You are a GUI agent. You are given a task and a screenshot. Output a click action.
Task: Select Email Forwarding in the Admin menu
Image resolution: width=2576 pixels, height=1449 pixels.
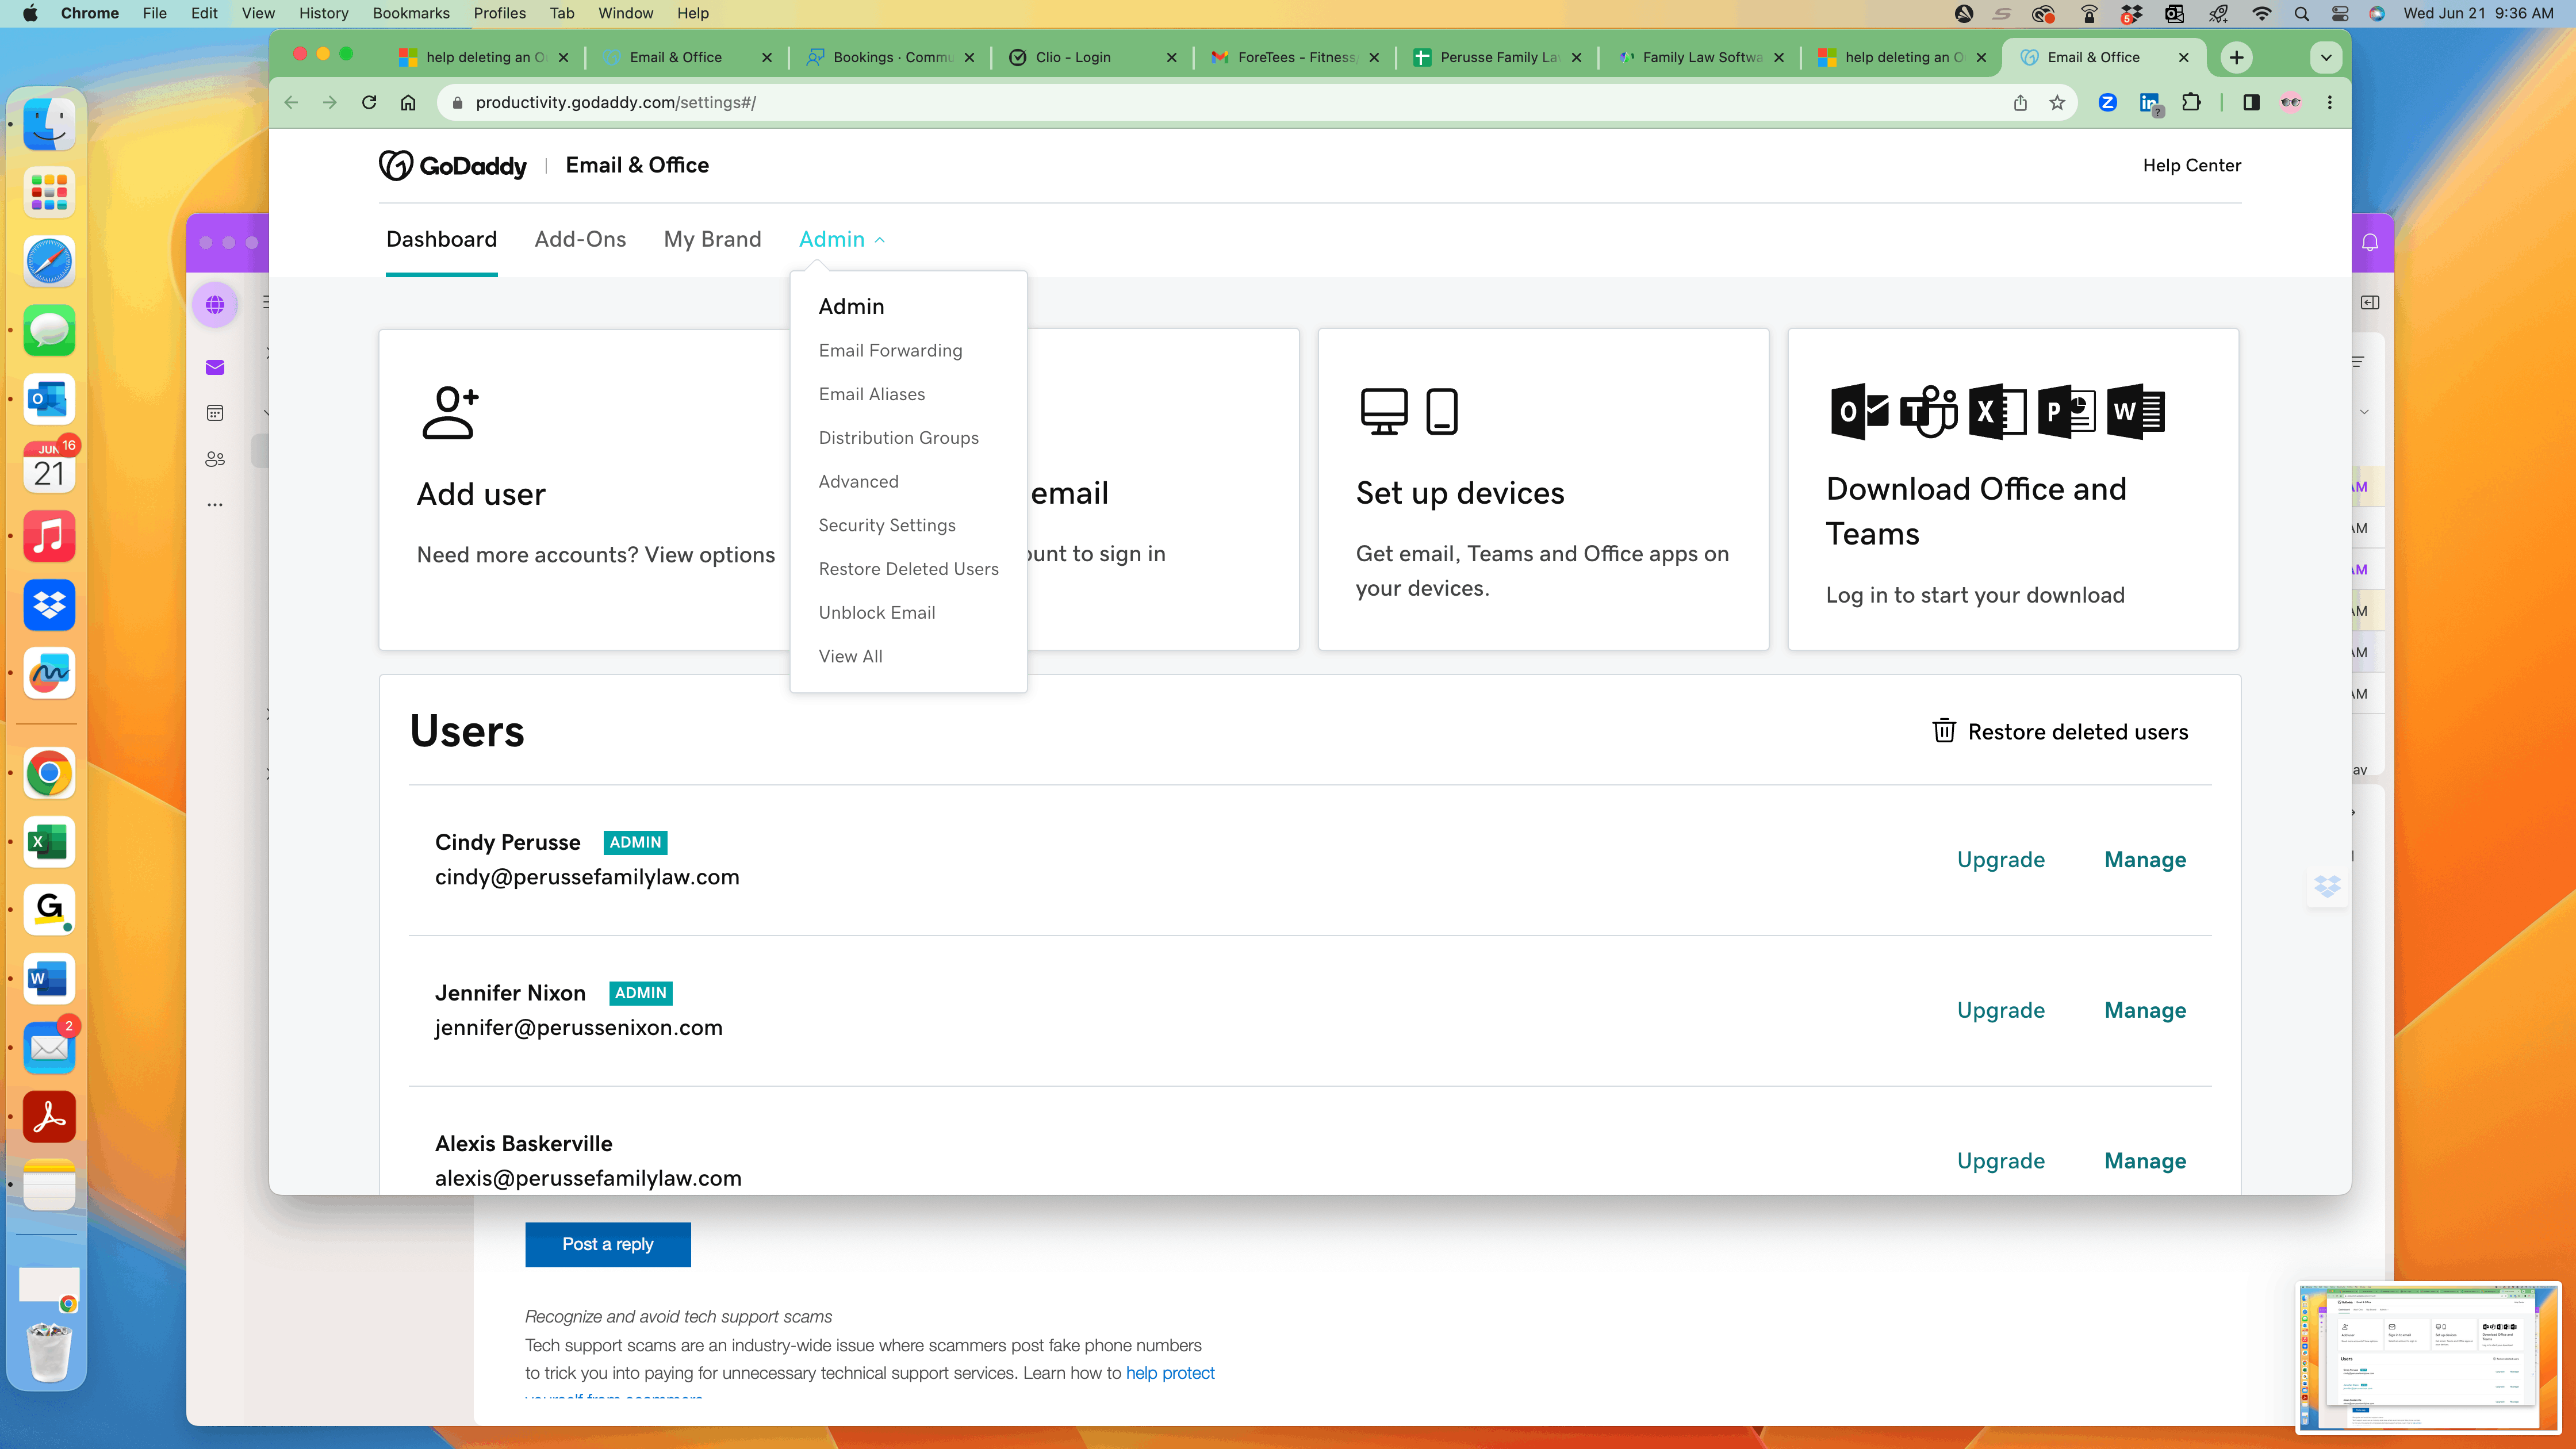890,350
